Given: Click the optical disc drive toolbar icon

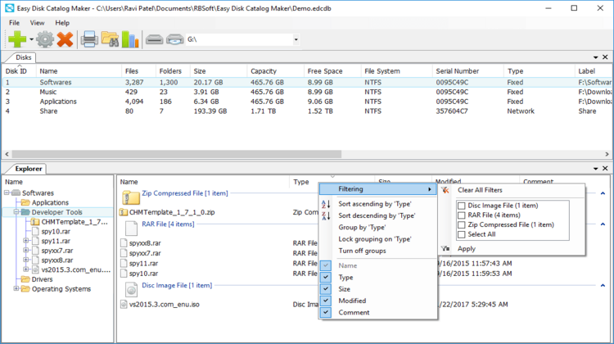Looking at the screenshot, I should tap(174, 38).
